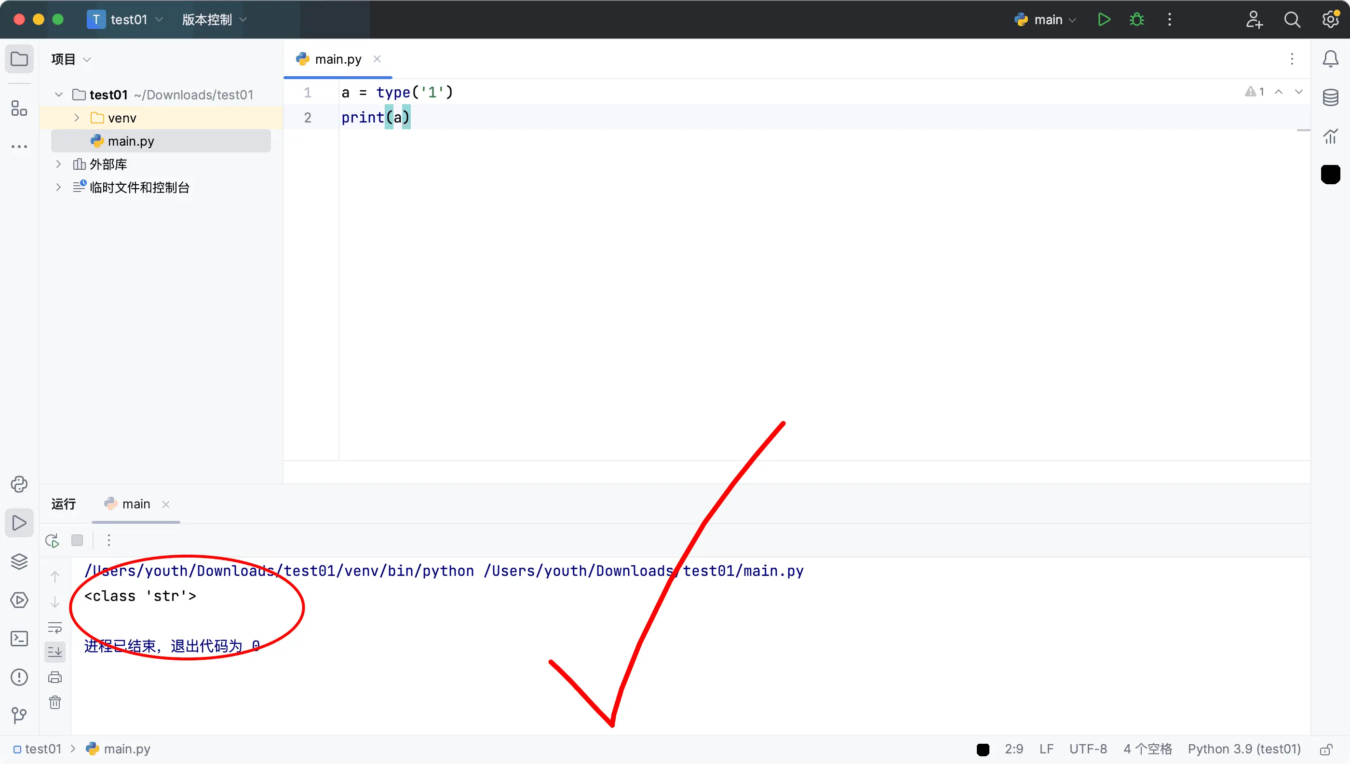This screenshot has height=764, width=1350.
Task: Click the green Run button in toolbar
Action: 1104,19
